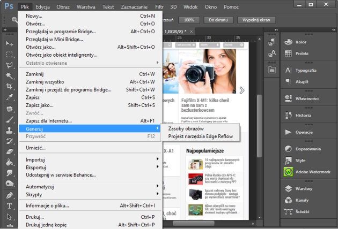Choose Projekt narzędzia Edge Reflow

(x=200, y=136)
